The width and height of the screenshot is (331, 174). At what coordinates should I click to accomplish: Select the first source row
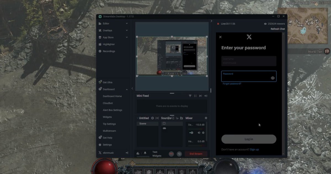[x=172, y=124]
